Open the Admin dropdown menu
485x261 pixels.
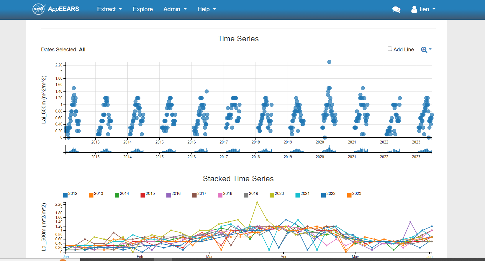pyautogui.click(x=175, y=9)
